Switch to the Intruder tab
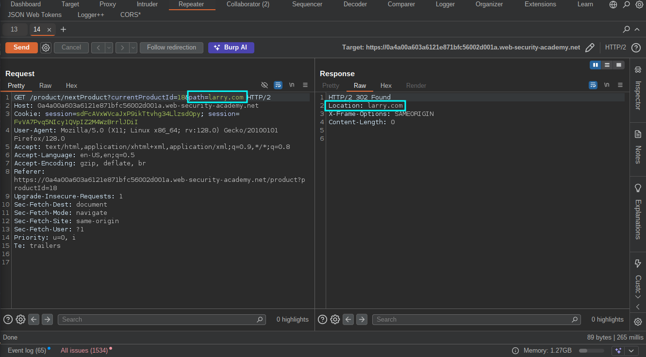Screen dimensions: 646x357 pos(147,4)
